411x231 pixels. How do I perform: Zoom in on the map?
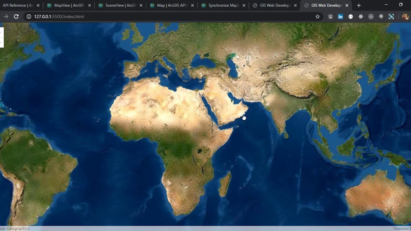2,32
